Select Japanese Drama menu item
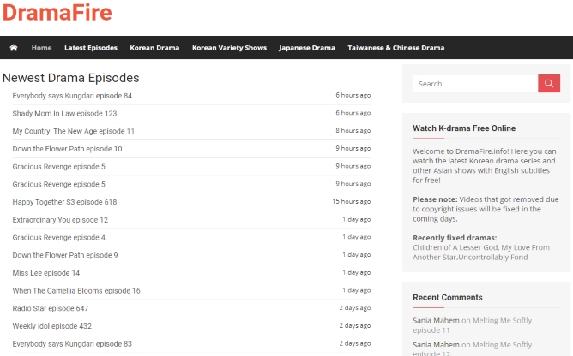Screen dimensions: 573x356 307,48
